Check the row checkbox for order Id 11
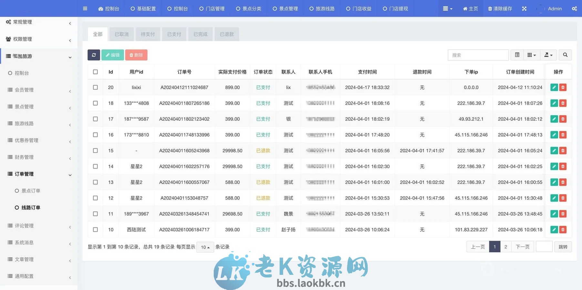 95,214
